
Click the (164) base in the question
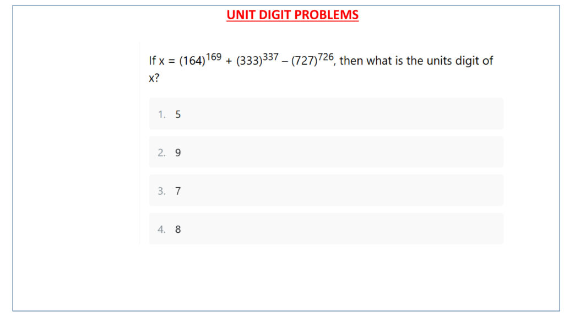[192, 62]
